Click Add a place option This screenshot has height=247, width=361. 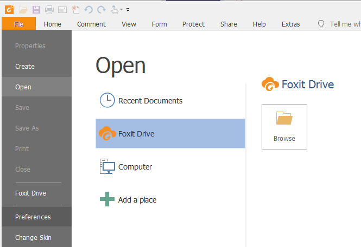(137, 200)
